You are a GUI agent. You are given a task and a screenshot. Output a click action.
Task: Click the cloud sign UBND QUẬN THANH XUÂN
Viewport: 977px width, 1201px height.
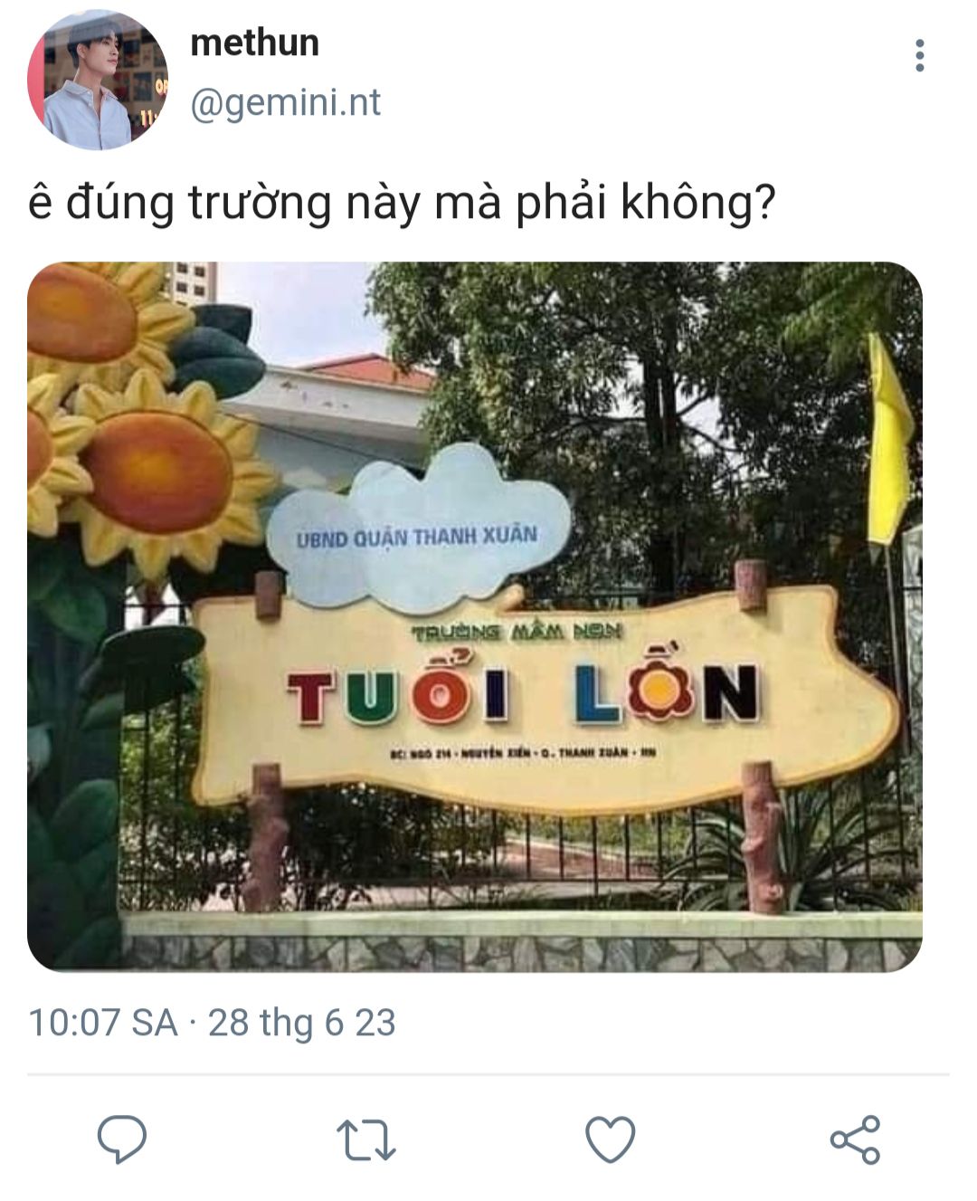(418, 537)
